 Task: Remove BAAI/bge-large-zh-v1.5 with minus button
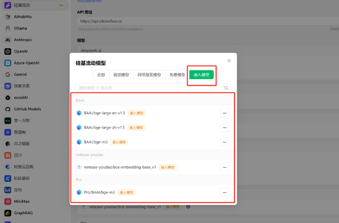coord(224,128)
